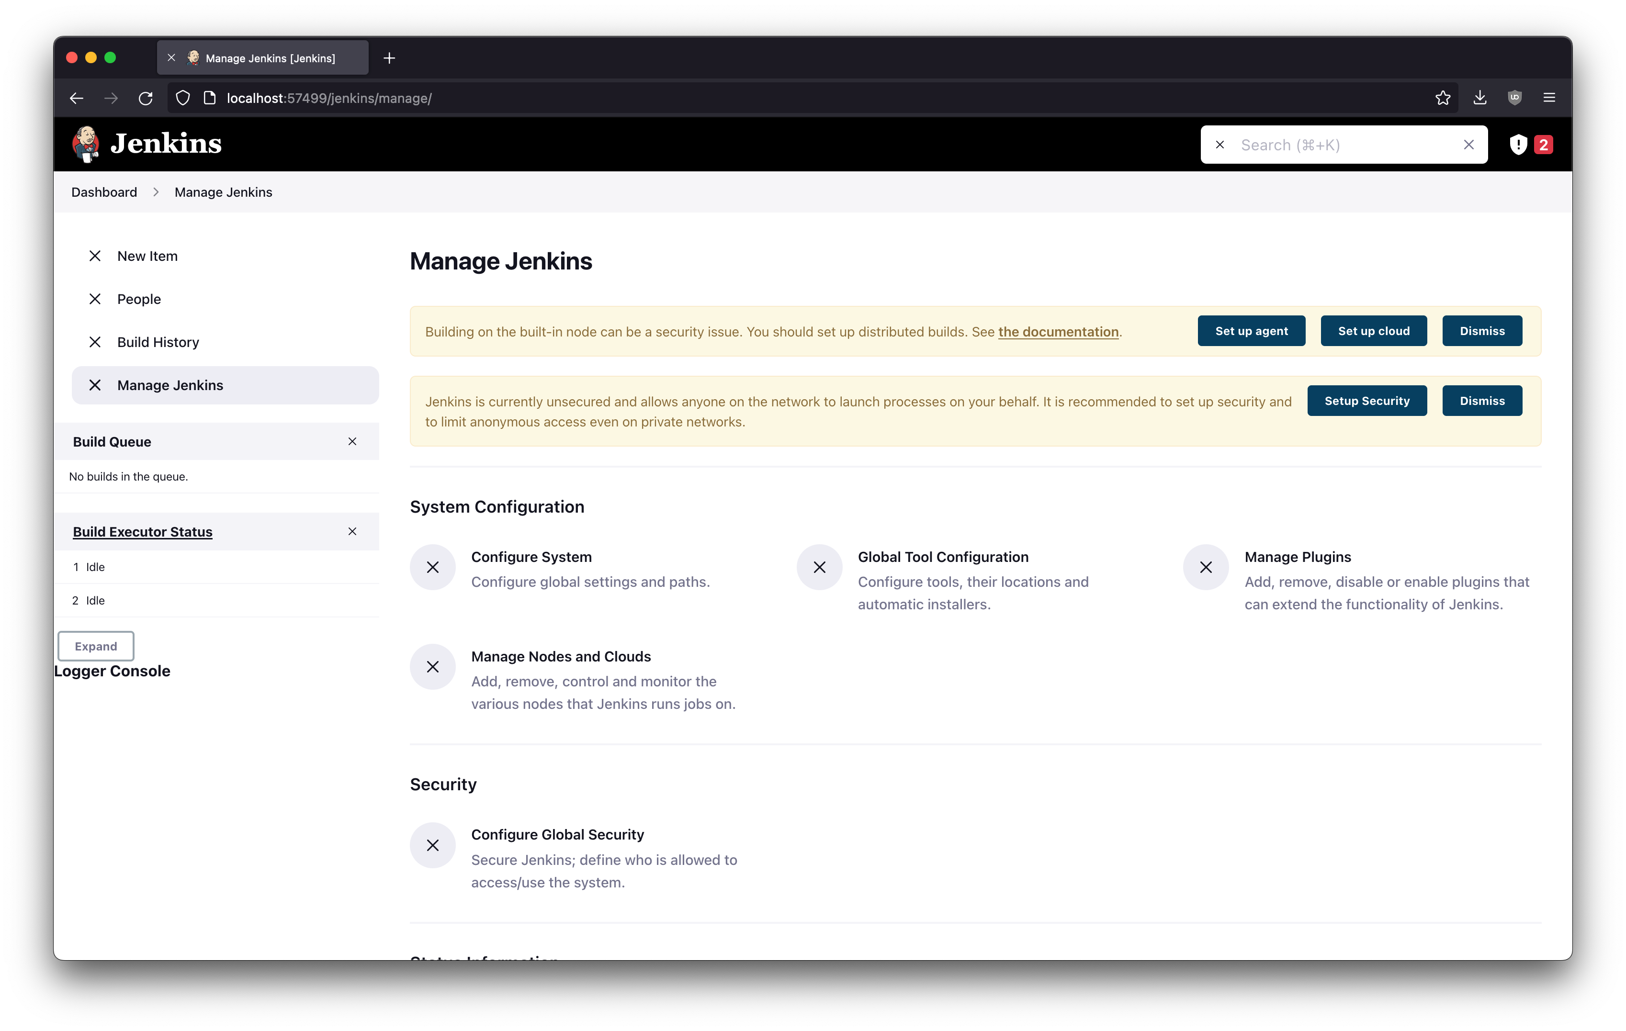The image size is (1626, 1031).
Task: Follow the documentation link
Action: click(1058, 332)
